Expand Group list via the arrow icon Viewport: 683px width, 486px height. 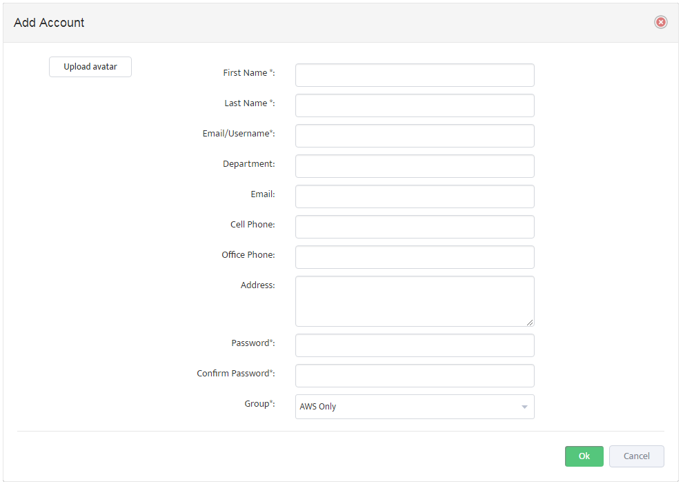coord(524,407)
